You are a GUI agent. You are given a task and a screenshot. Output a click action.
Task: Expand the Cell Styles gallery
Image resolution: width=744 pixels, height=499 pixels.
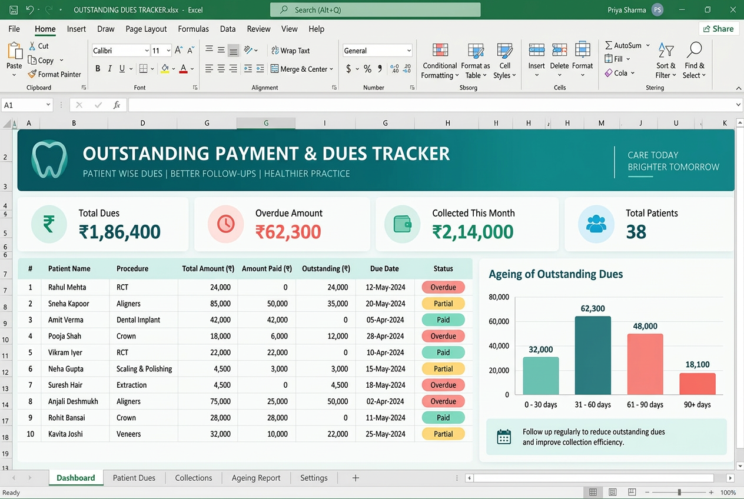[x=504, y=61]
